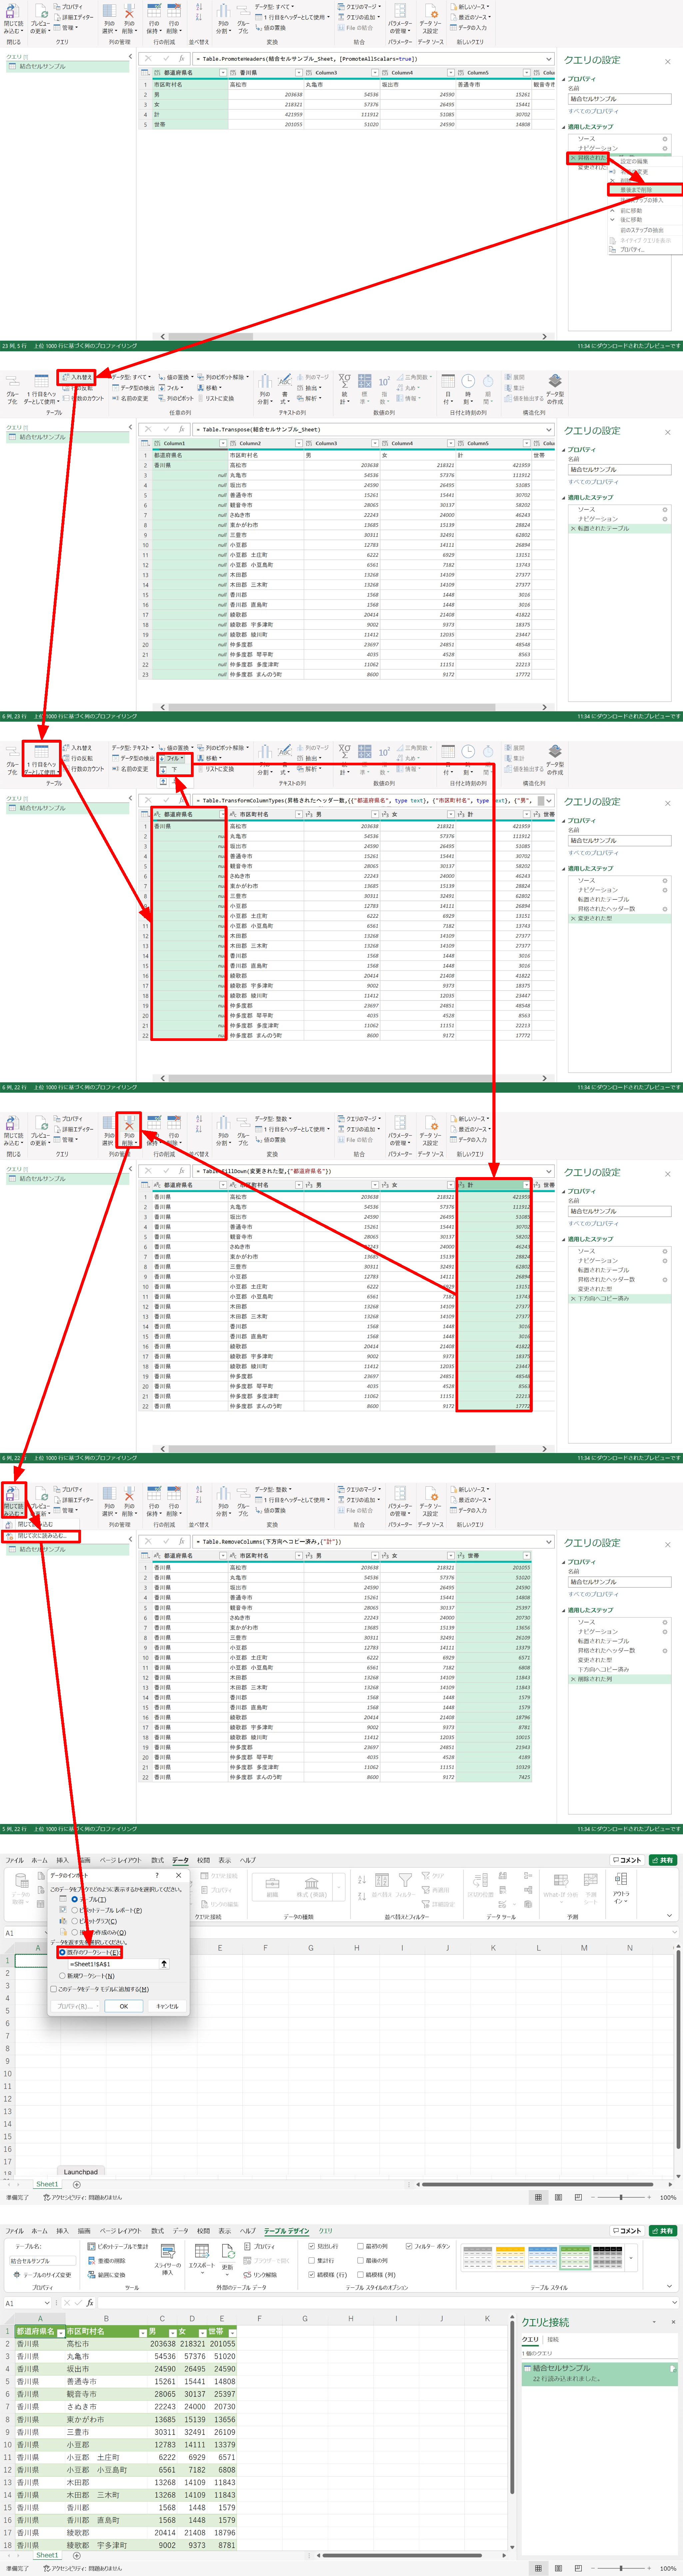The height and width of the screenshot is (2576, 683).
Task: Adjust zoom slider in the import dialog window
Action: coord(621,2197)
